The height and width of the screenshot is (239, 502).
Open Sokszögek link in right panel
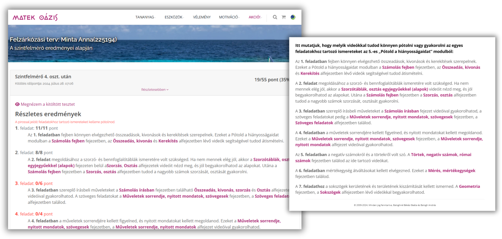tap(330, 192)
